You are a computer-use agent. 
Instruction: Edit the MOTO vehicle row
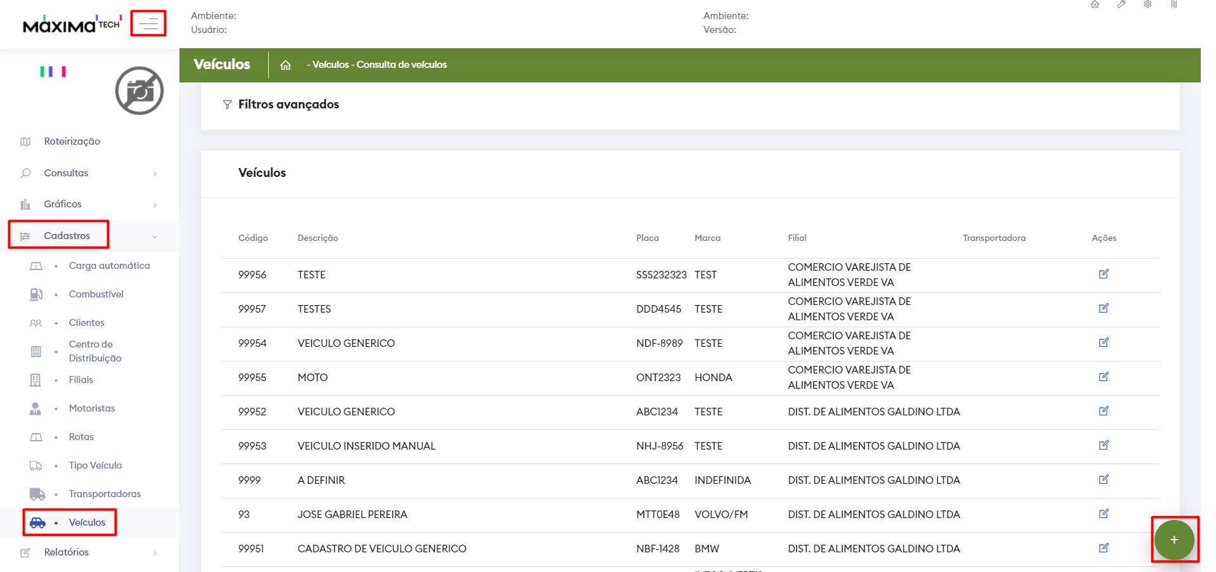coord(1103,377)
